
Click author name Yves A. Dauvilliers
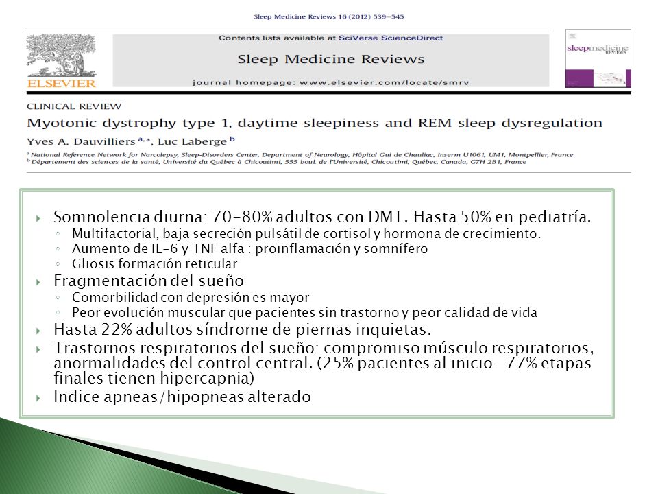81,141
